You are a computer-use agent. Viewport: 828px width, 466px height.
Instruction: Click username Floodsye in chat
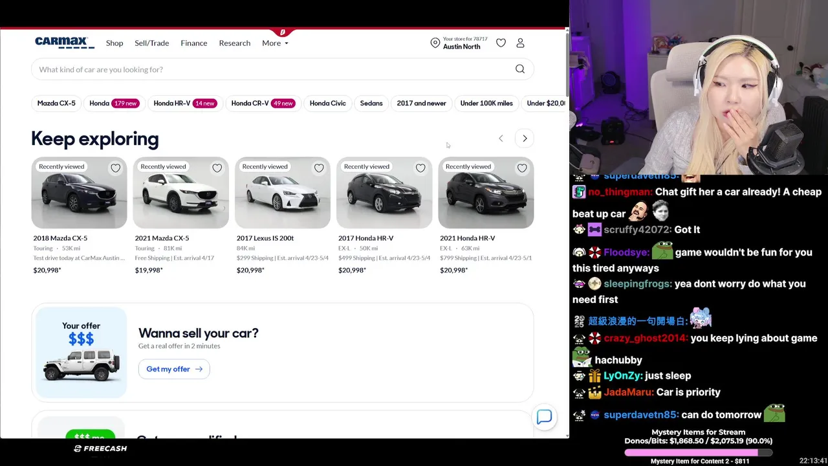click(626, 252)
